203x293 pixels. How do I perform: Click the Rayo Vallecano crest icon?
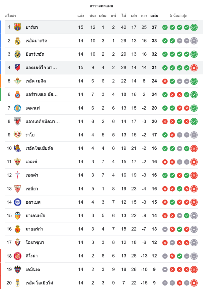point(18,135)
